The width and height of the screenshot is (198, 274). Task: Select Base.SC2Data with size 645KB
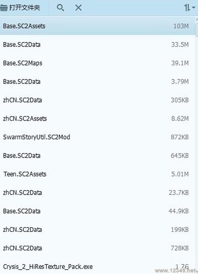[97, 156]
